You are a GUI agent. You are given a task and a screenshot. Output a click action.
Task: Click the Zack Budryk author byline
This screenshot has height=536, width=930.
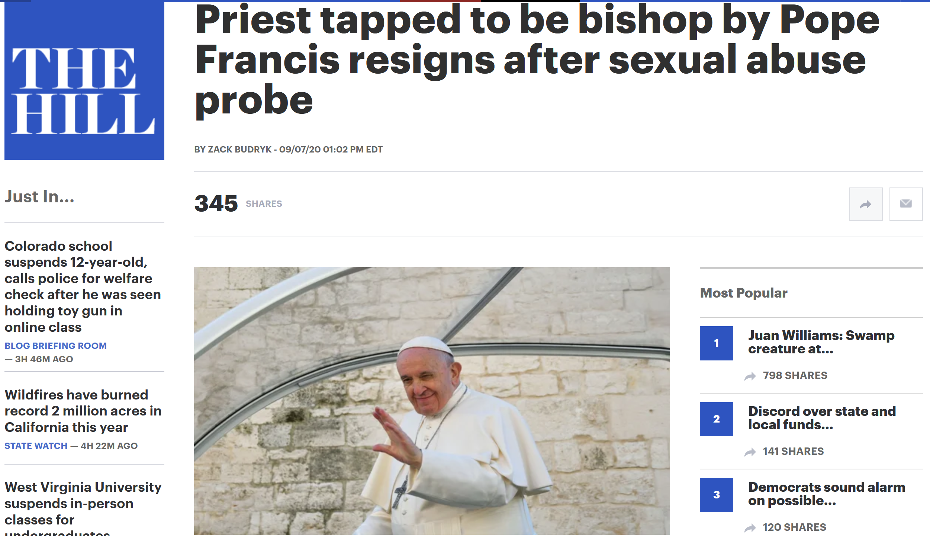240,150
